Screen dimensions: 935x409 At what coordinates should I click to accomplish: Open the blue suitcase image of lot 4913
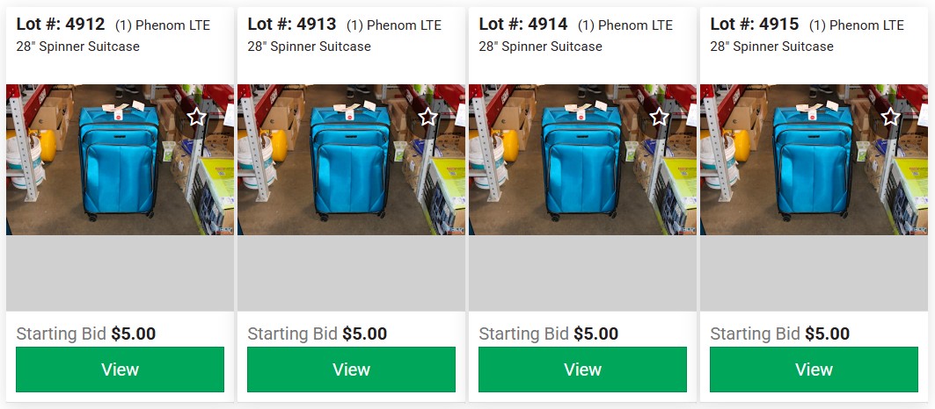pyautogui.click(x=351, y=160)
